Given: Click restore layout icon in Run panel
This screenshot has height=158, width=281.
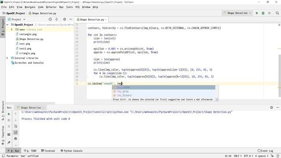Looking at the screenshot, I should (9, 135).
